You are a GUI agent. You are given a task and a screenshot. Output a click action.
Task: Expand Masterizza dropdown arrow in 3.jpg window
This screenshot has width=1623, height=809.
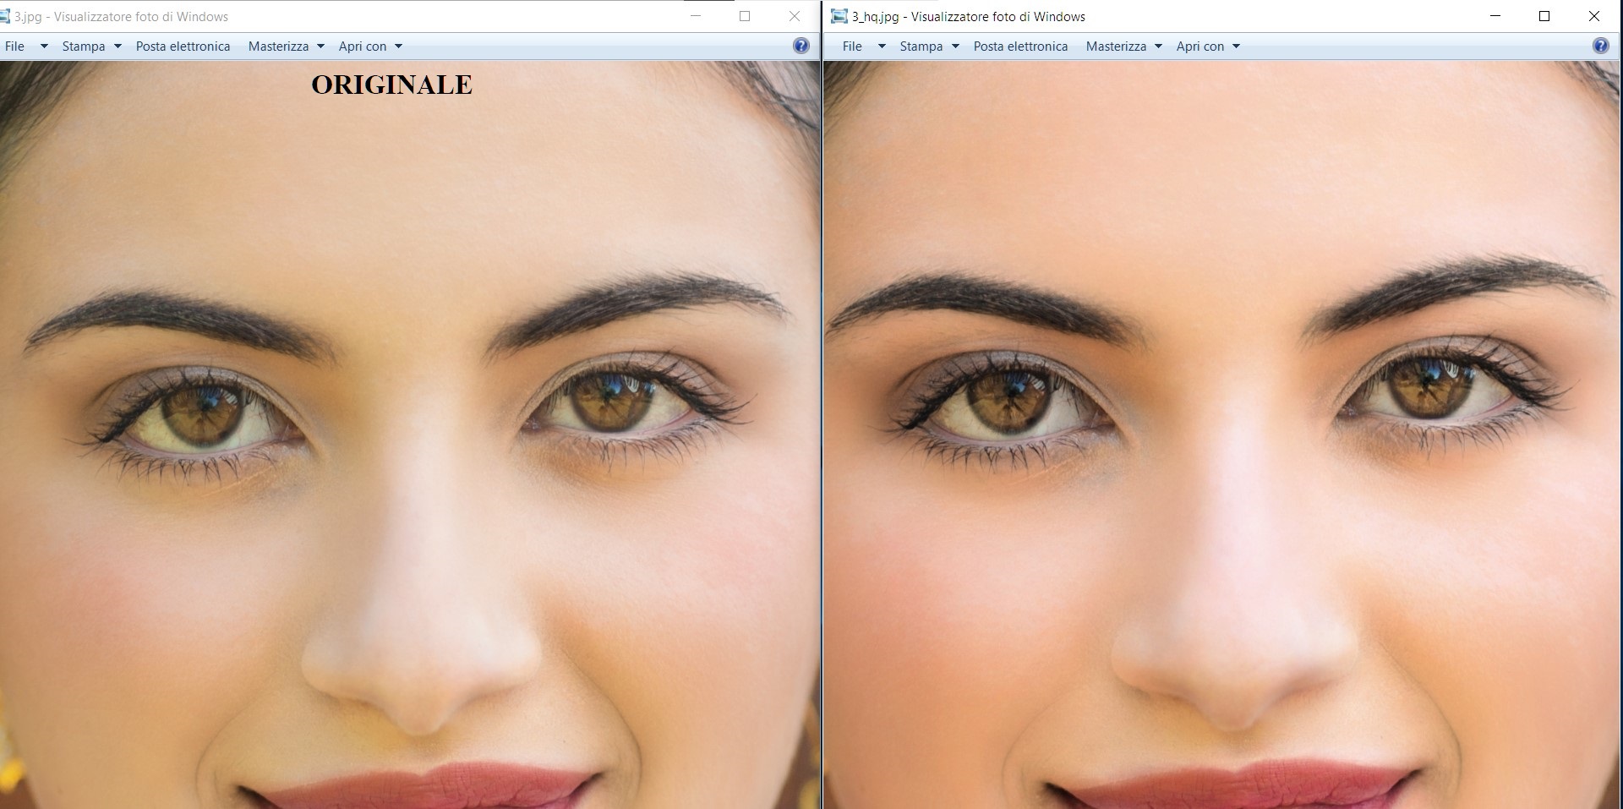[320, 46]
